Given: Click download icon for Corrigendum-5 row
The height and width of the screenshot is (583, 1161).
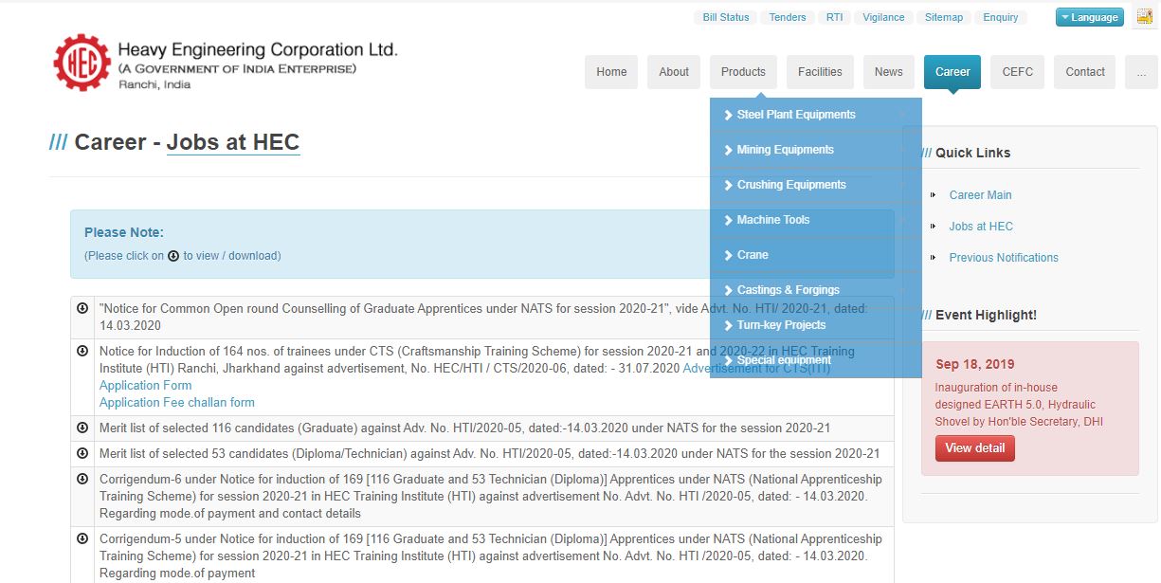Looking at the screenshot, I should (82, 538).
